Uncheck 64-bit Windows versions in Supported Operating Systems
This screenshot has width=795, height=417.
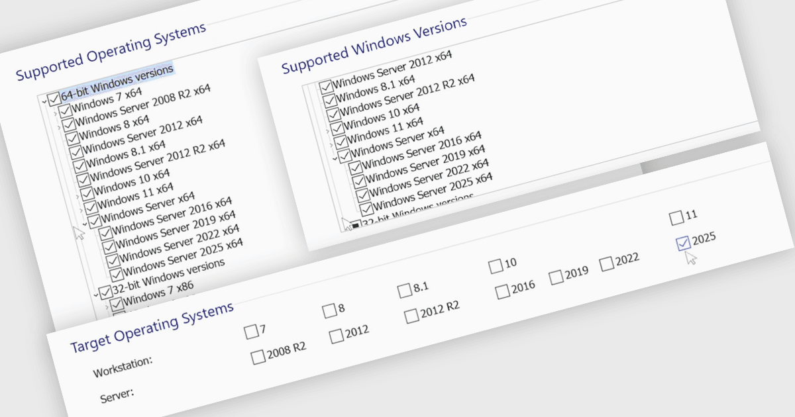pos(54,98)
